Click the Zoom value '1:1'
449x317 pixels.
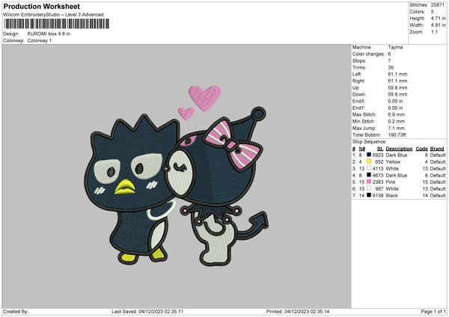pos(434,31)
